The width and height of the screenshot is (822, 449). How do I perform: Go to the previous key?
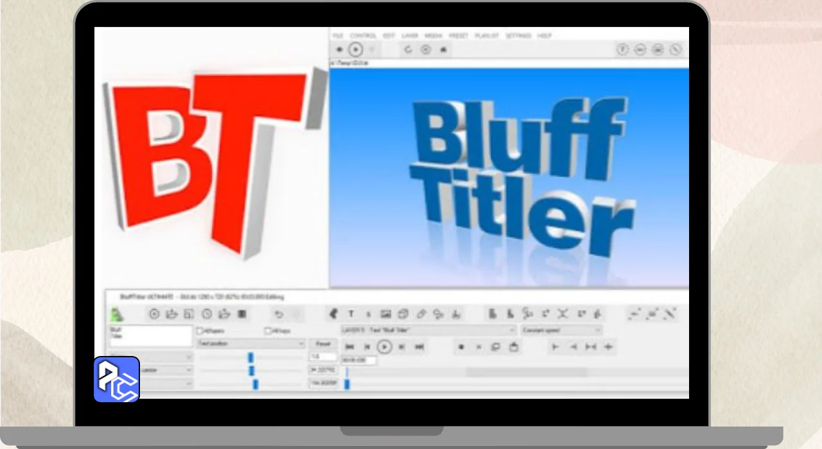tap(367, 347)
